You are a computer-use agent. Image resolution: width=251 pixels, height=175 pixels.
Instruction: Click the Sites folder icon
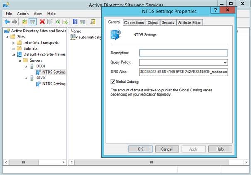13,36
